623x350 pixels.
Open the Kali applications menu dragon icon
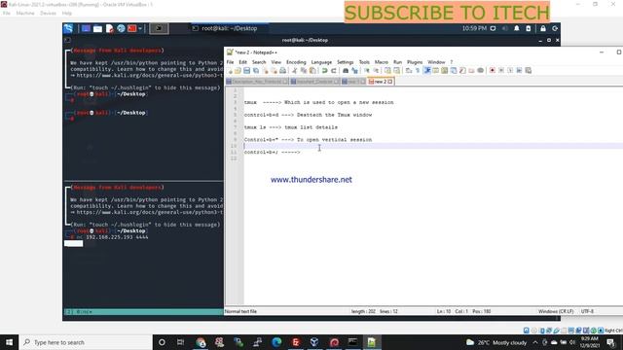click(x=68, y=28)
